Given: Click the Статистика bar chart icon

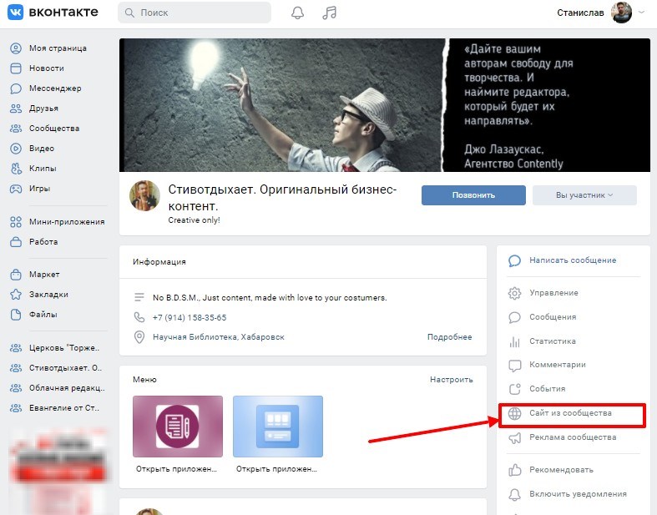Looking at the screenshot, I should [x=514, y=341].
